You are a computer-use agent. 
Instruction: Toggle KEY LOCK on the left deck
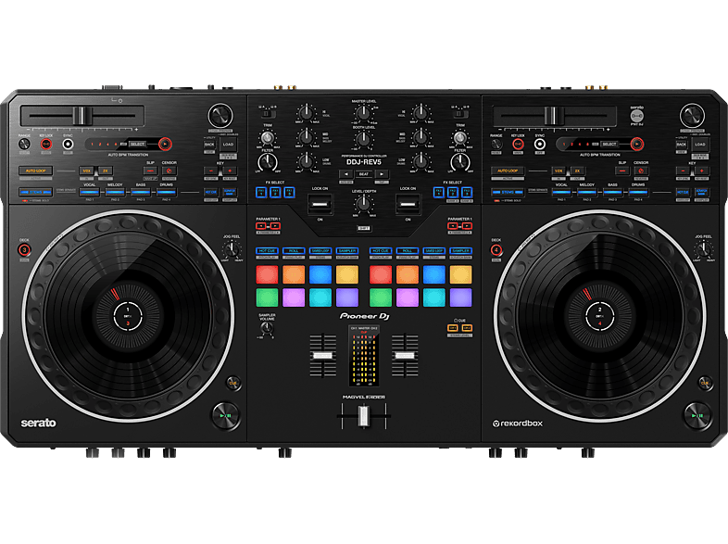tap(46, 145)
